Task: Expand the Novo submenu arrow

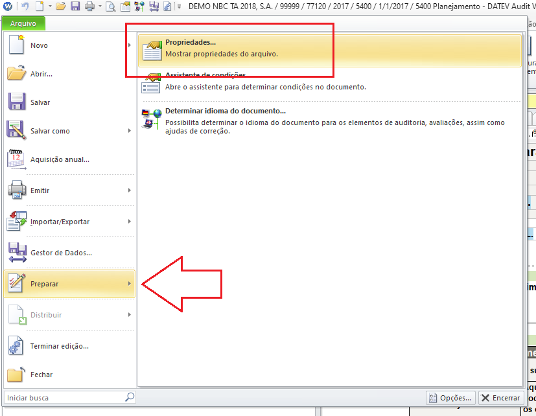Action: 130,45
